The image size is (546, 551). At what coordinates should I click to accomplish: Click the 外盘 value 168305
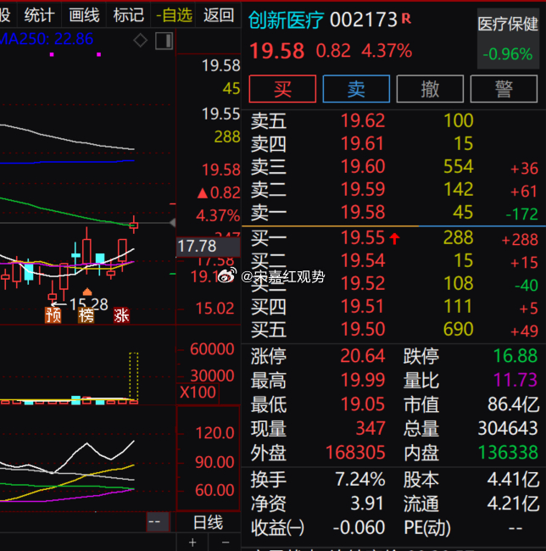(355, 453)
